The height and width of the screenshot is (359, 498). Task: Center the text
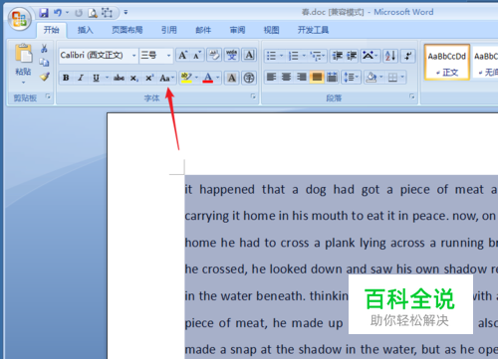[287, 78]
